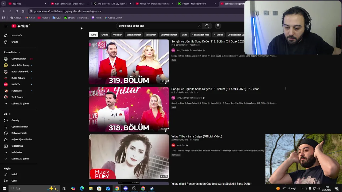Open İndirilenler in the sidebar
342x192 pixels.
click(x=17, y=152)
